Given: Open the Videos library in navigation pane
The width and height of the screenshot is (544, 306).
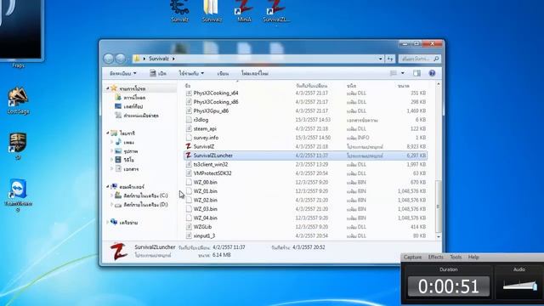Looking at the screenshot, I should [x=125, y=160].
